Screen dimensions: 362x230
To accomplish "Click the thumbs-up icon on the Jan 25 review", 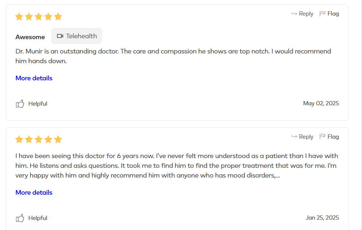I will point(20,218).
